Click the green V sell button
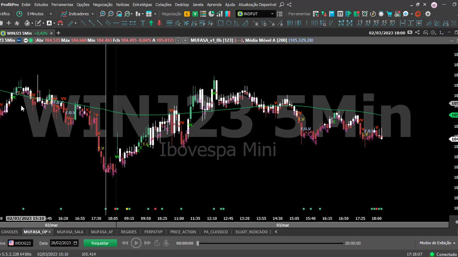This screenshot has width=458, height=257. tap(195, 14)
